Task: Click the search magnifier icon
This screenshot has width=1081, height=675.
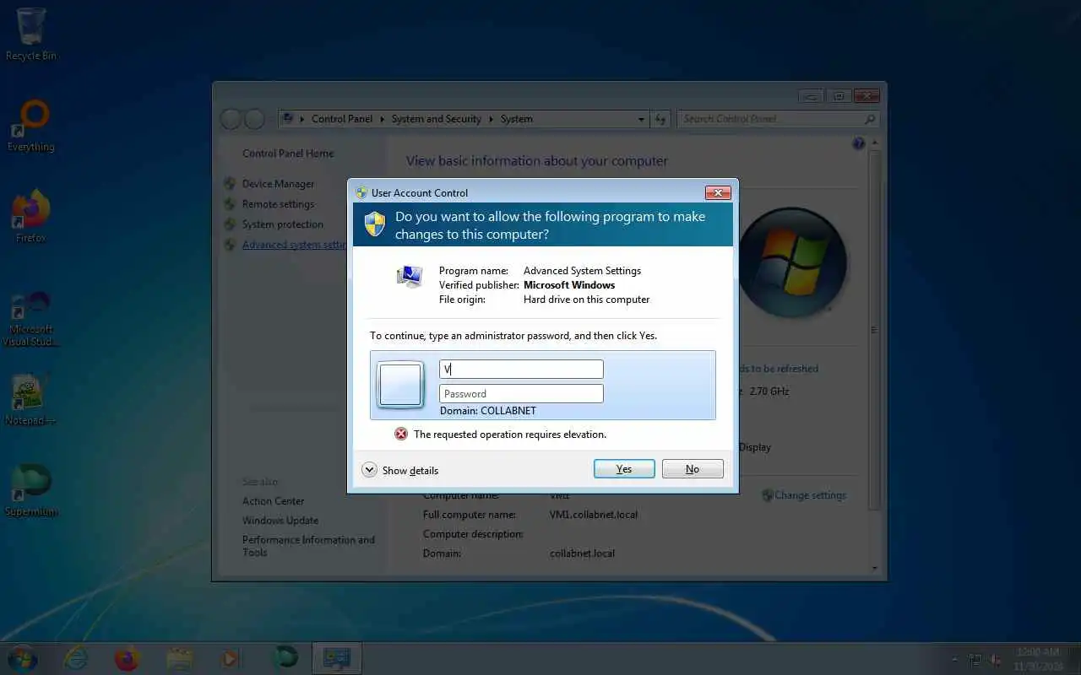Action: [871, 119]
